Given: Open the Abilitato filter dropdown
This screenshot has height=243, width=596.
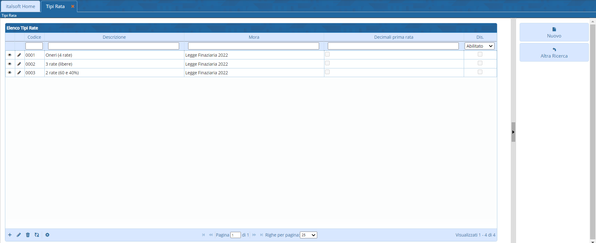Looking at the screenshot, I should click(479, 46).
